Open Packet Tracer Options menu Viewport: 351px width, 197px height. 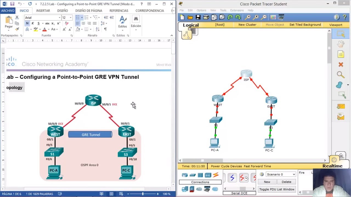point(201,10)
